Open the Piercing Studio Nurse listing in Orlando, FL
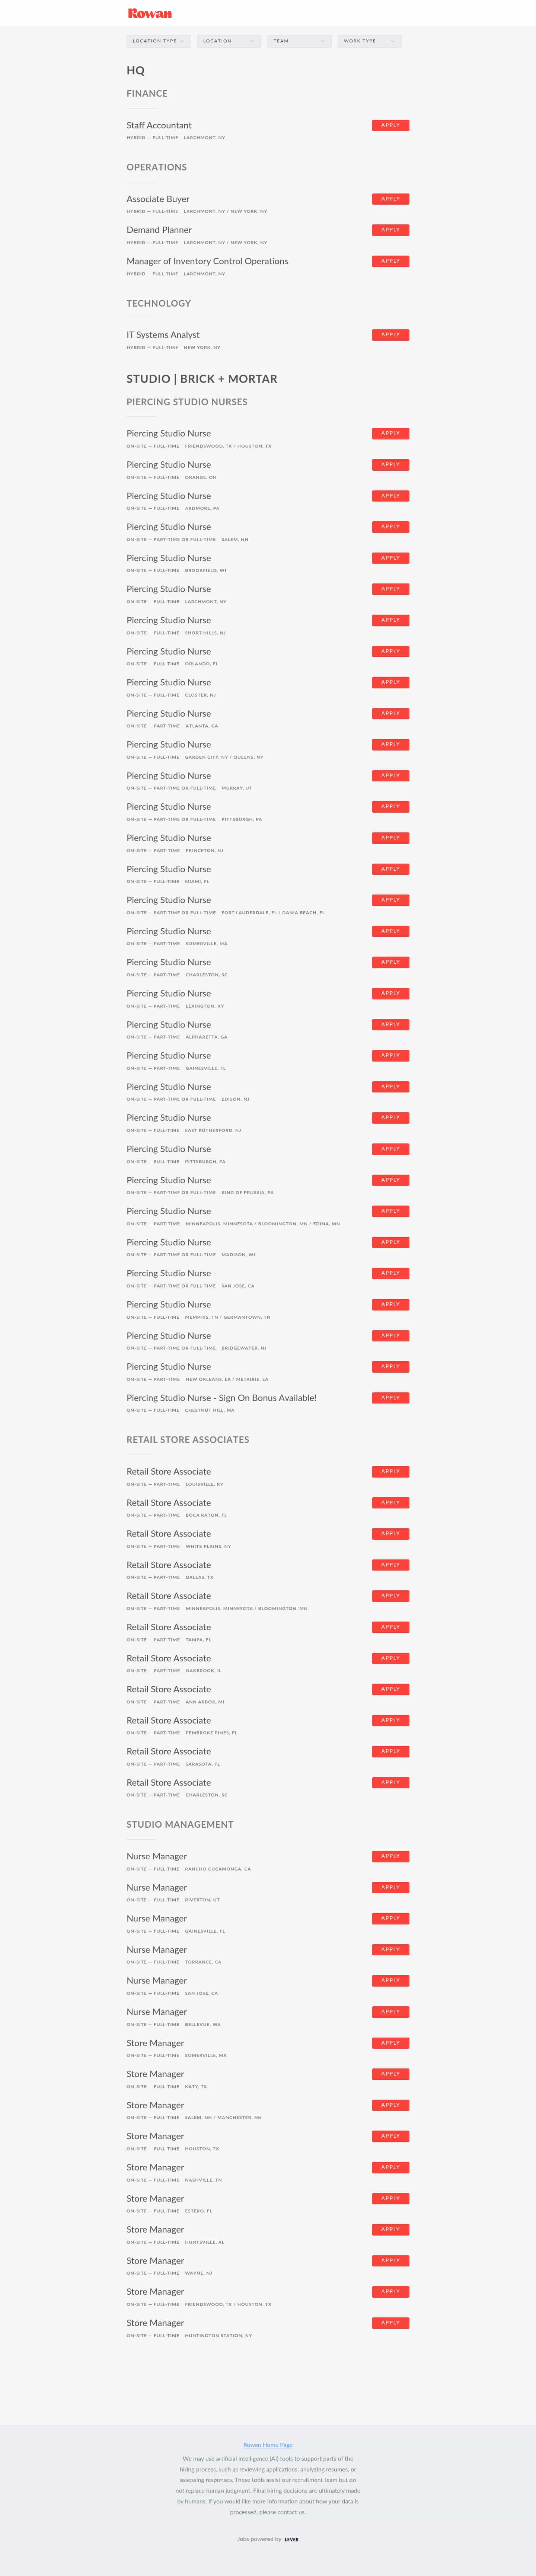Viewport: 536px width, 2576px height. tap(168, 652)
